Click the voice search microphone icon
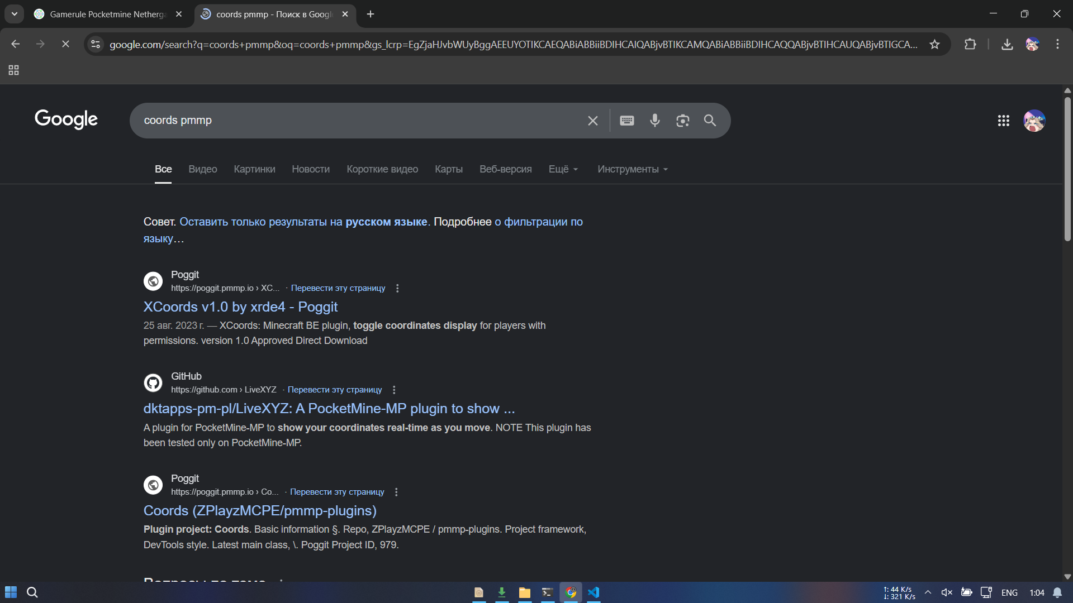This screenshot has height=603, width=1073. click(x=654, y=121)
